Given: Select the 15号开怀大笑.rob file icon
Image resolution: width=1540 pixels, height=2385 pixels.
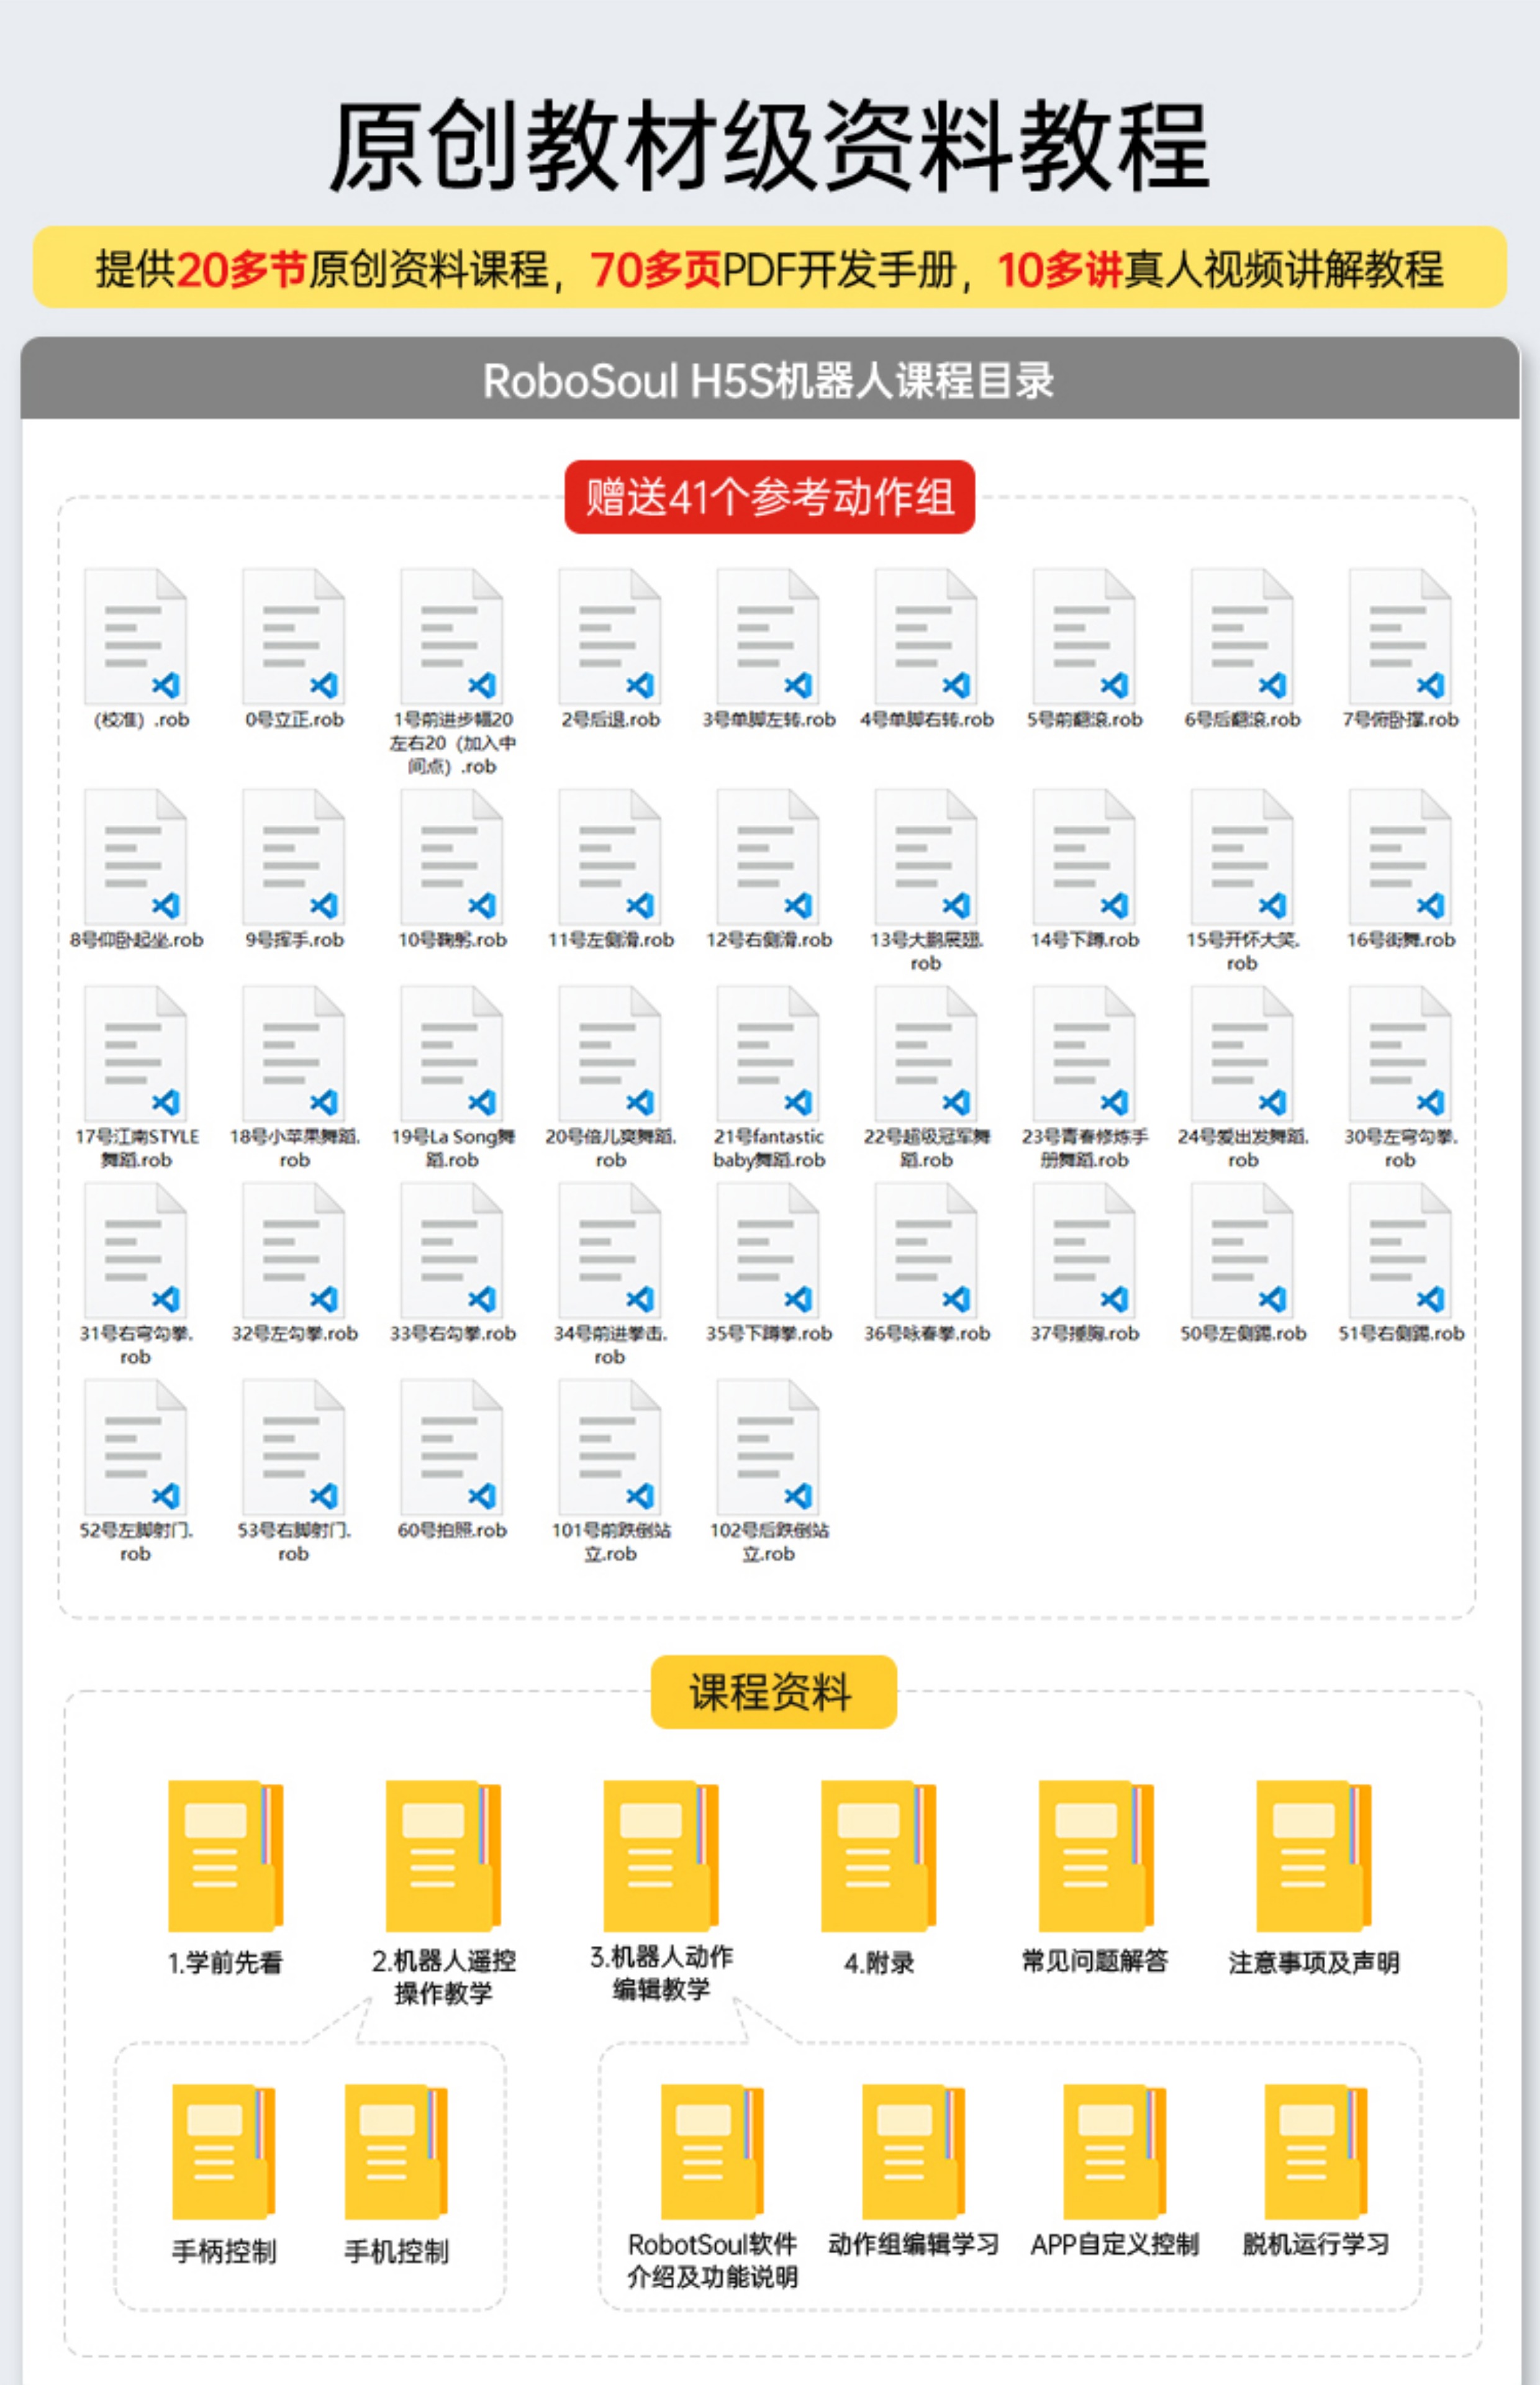Looking at the screenshot, I should (1241, 857).
